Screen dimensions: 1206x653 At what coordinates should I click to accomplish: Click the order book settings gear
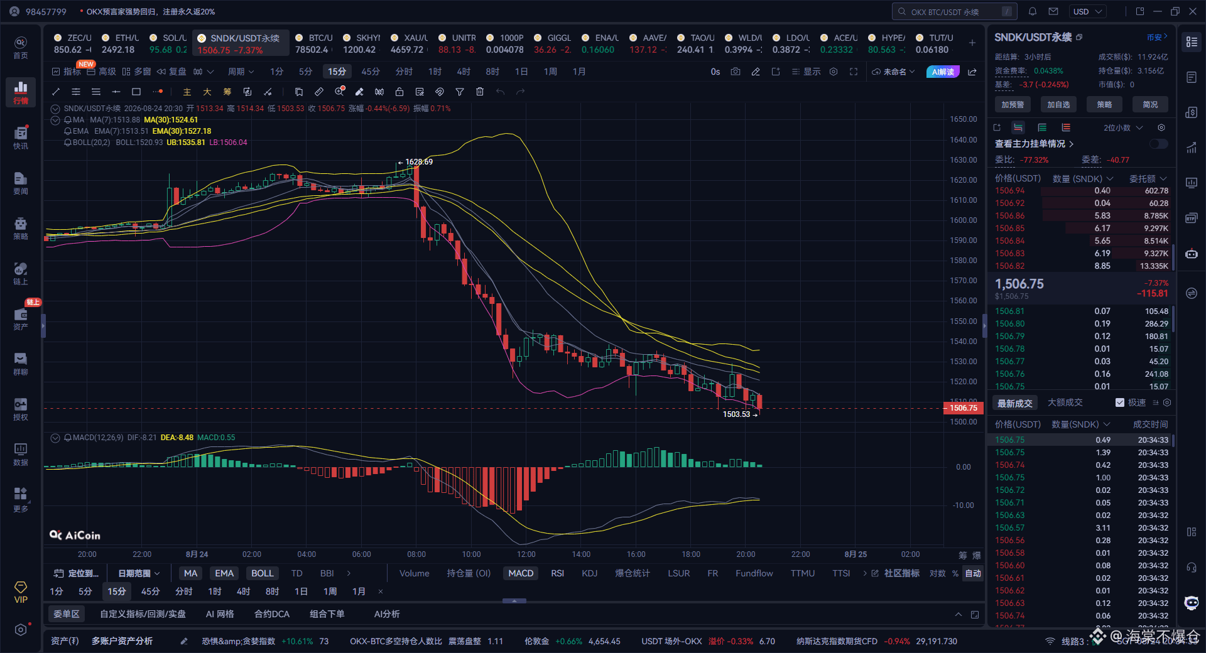(1161, 127)
